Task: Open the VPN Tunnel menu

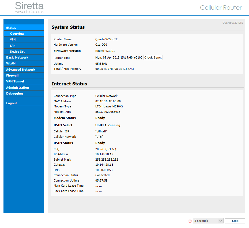Action: coord(24,81)
